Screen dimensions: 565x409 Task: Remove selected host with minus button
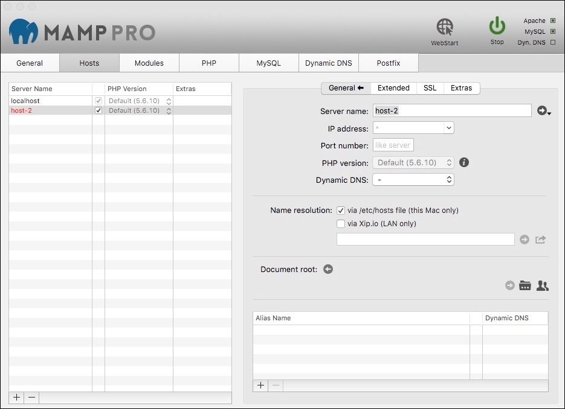tap(31, 398)
